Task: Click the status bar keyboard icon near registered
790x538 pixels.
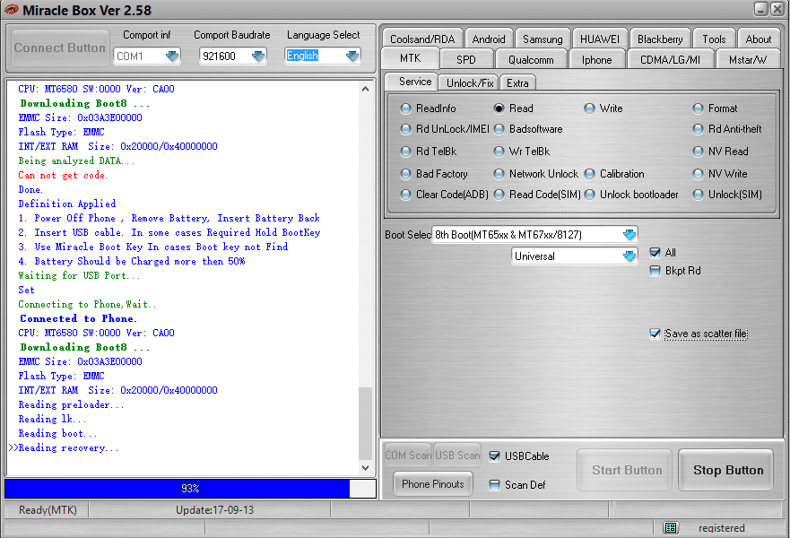Action: coord(671,527)
